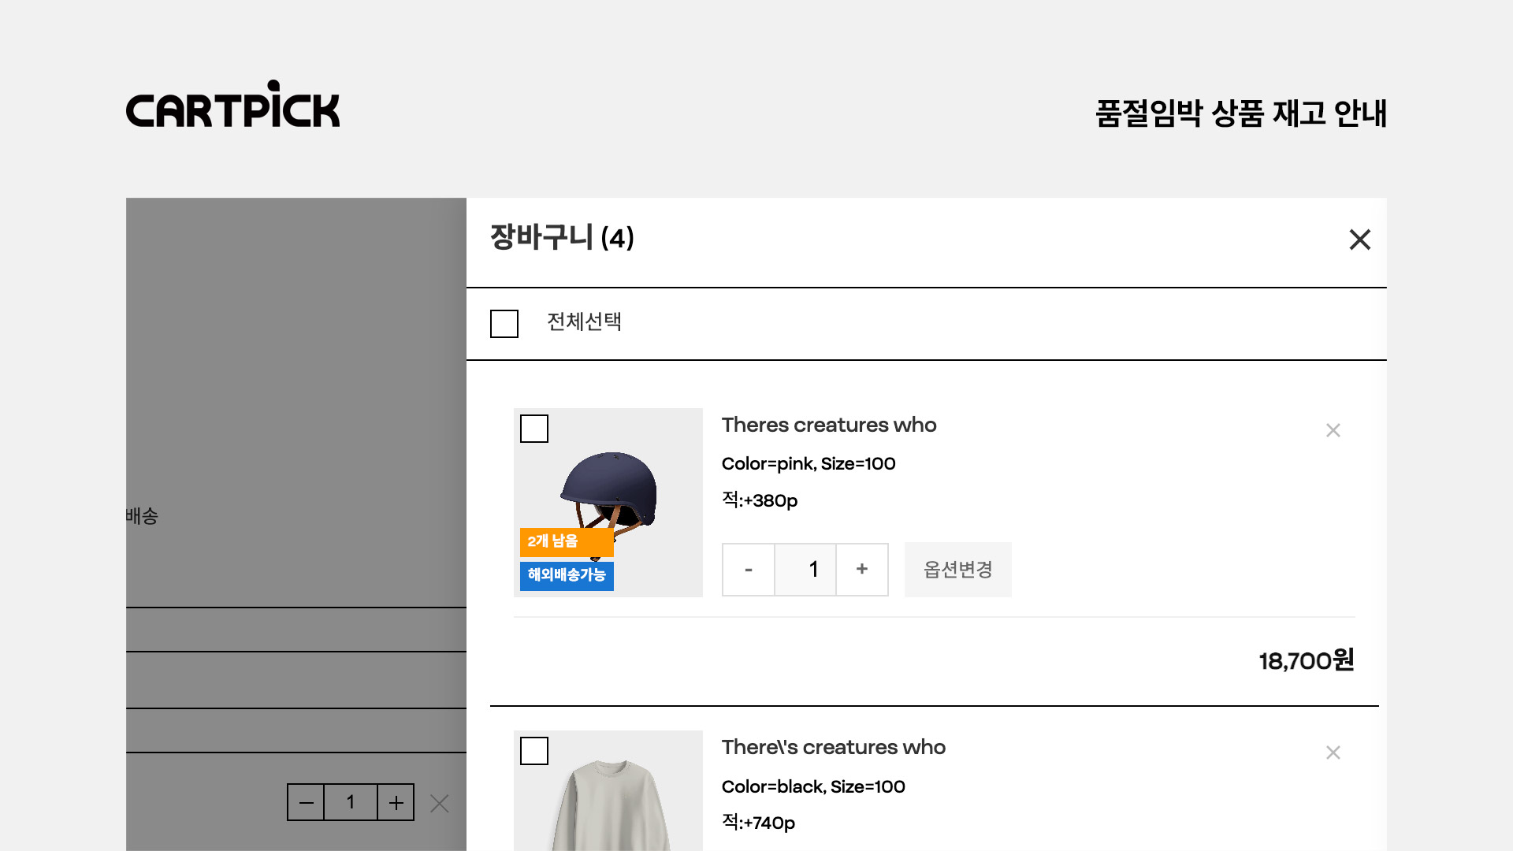
Task: Open the CARTPICK logo
Action: pos(233,105)
